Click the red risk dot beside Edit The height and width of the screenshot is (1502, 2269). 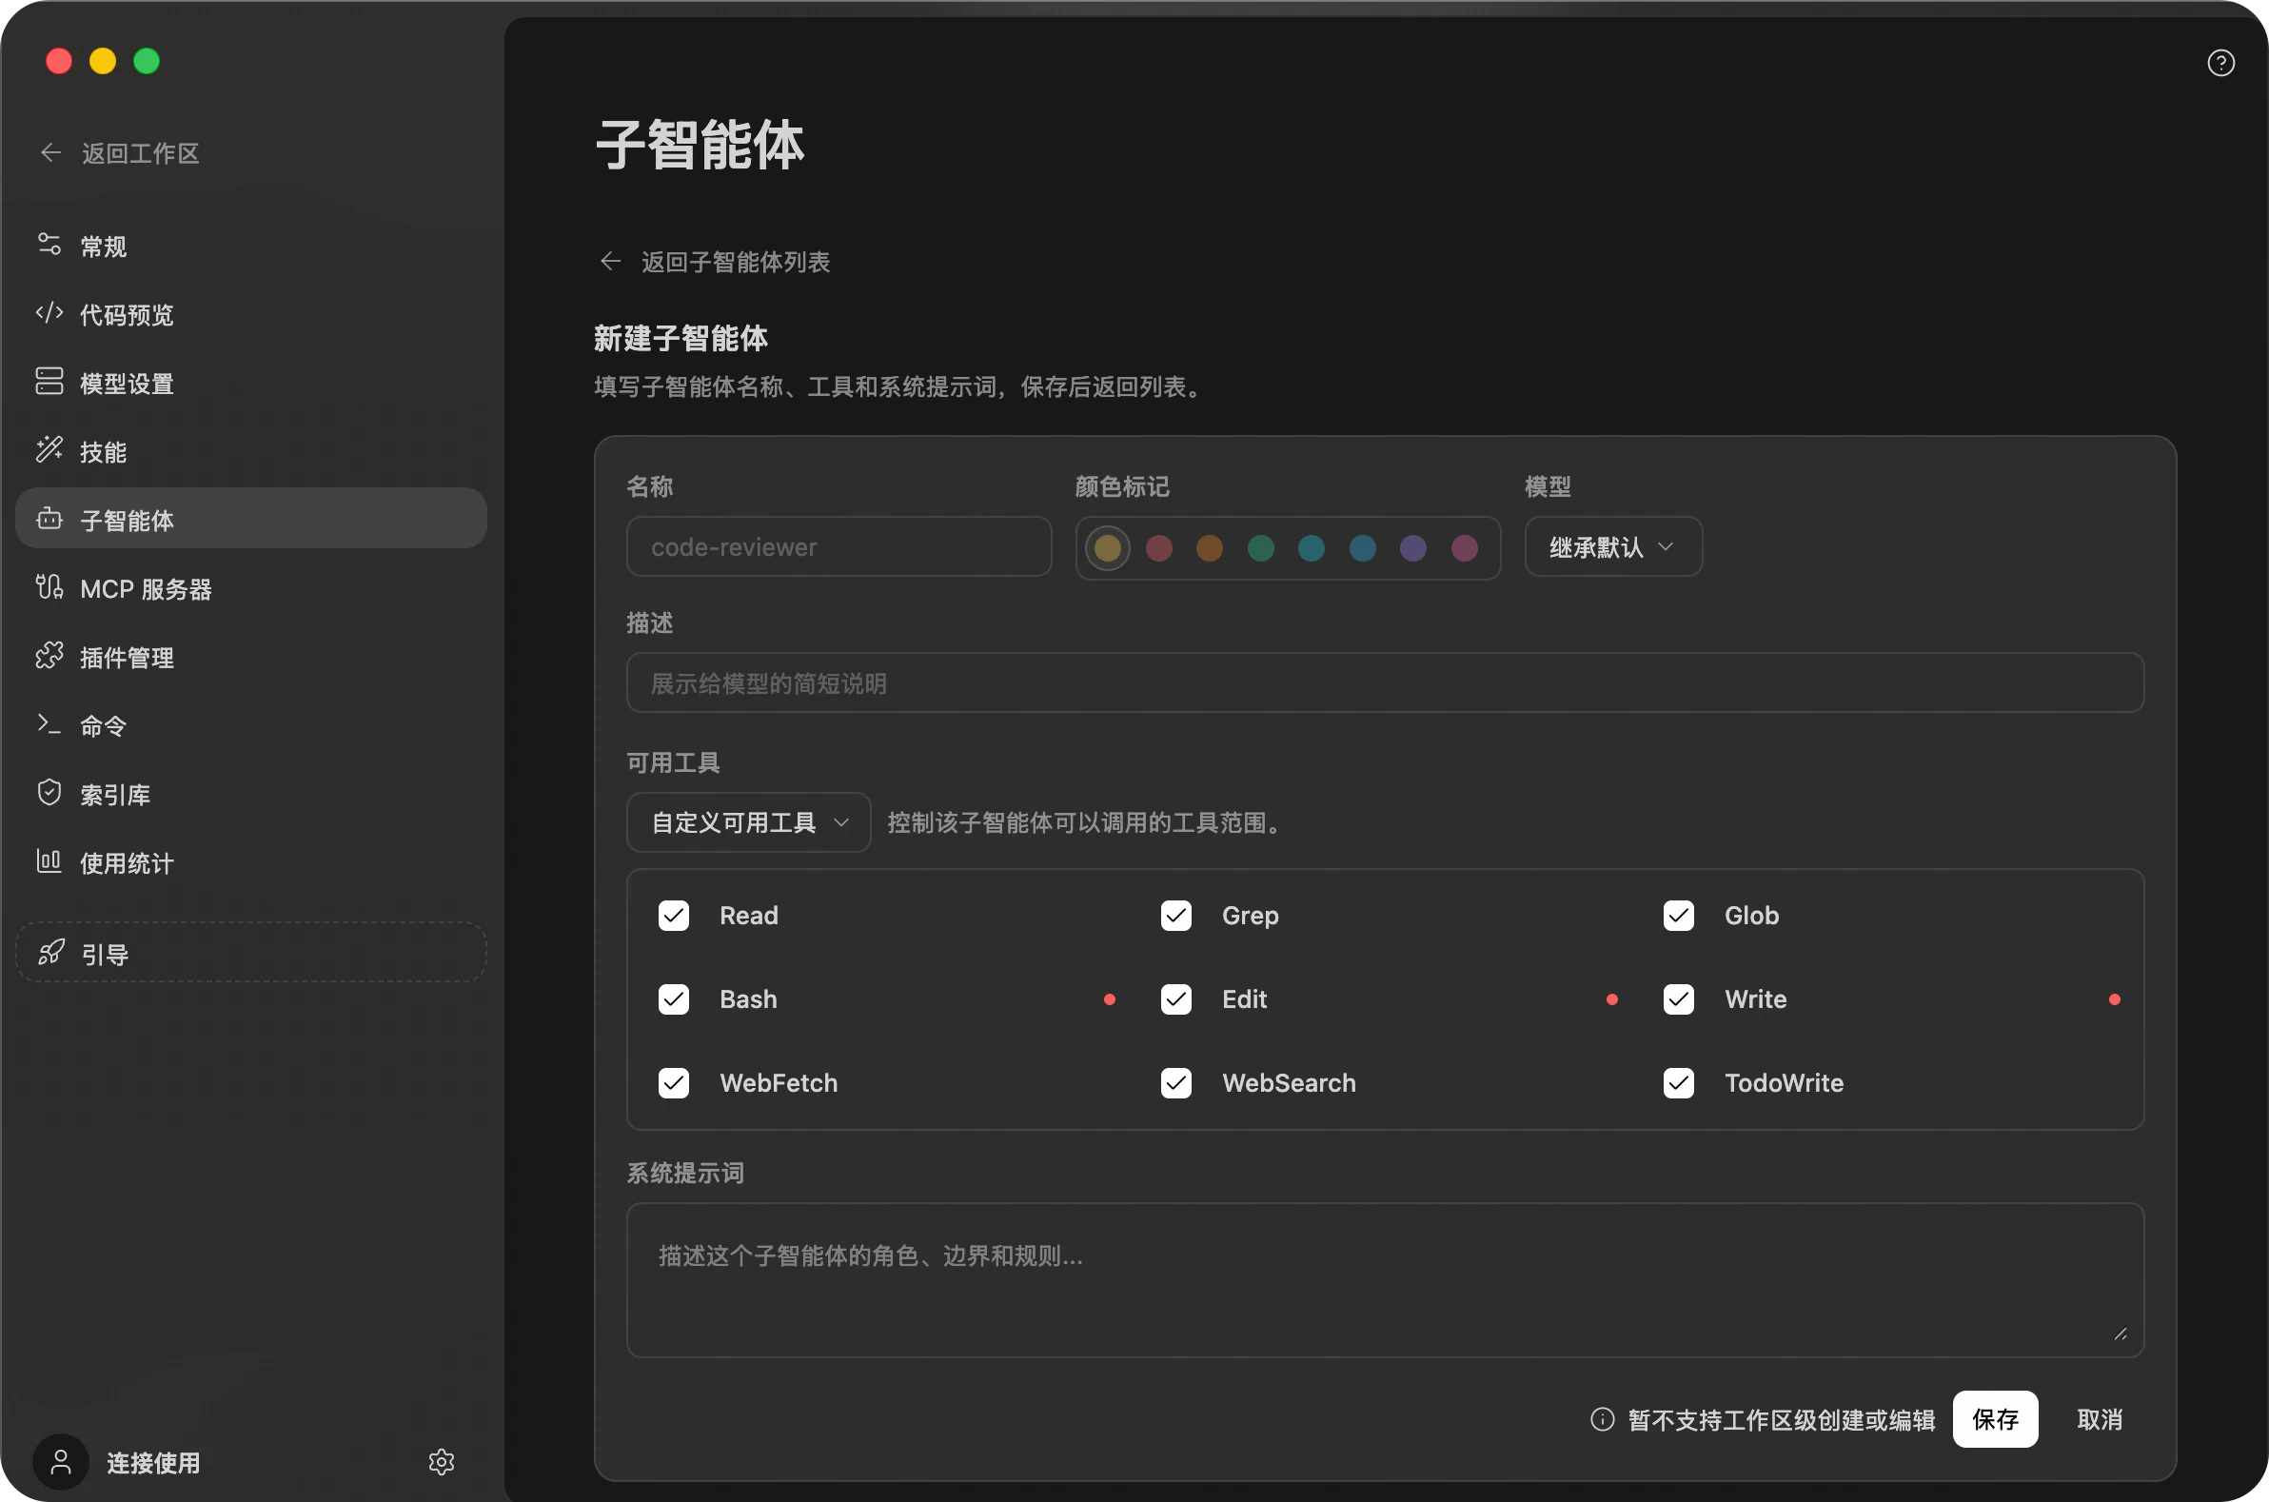coord(1612,1000)
